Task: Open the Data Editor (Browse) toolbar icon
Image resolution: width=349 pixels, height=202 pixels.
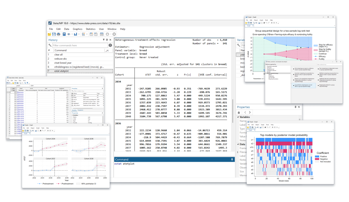Action: click(x=96, y=34)
